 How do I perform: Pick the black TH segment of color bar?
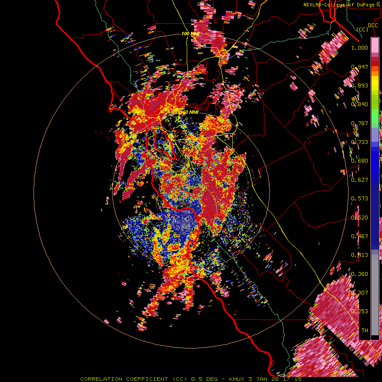[x=375, y=337]
